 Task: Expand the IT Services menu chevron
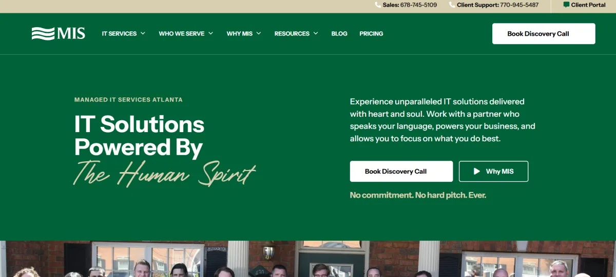[143, 33]
